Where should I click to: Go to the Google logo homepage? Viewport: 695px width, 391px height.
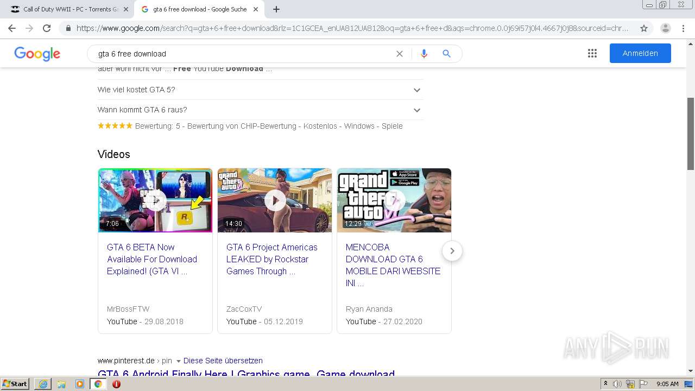pyautogui.click(x=37, y=54)
